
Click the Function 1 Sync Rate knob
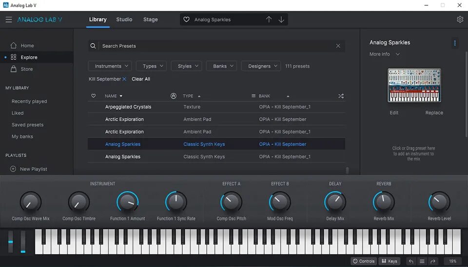pos(176,202)
